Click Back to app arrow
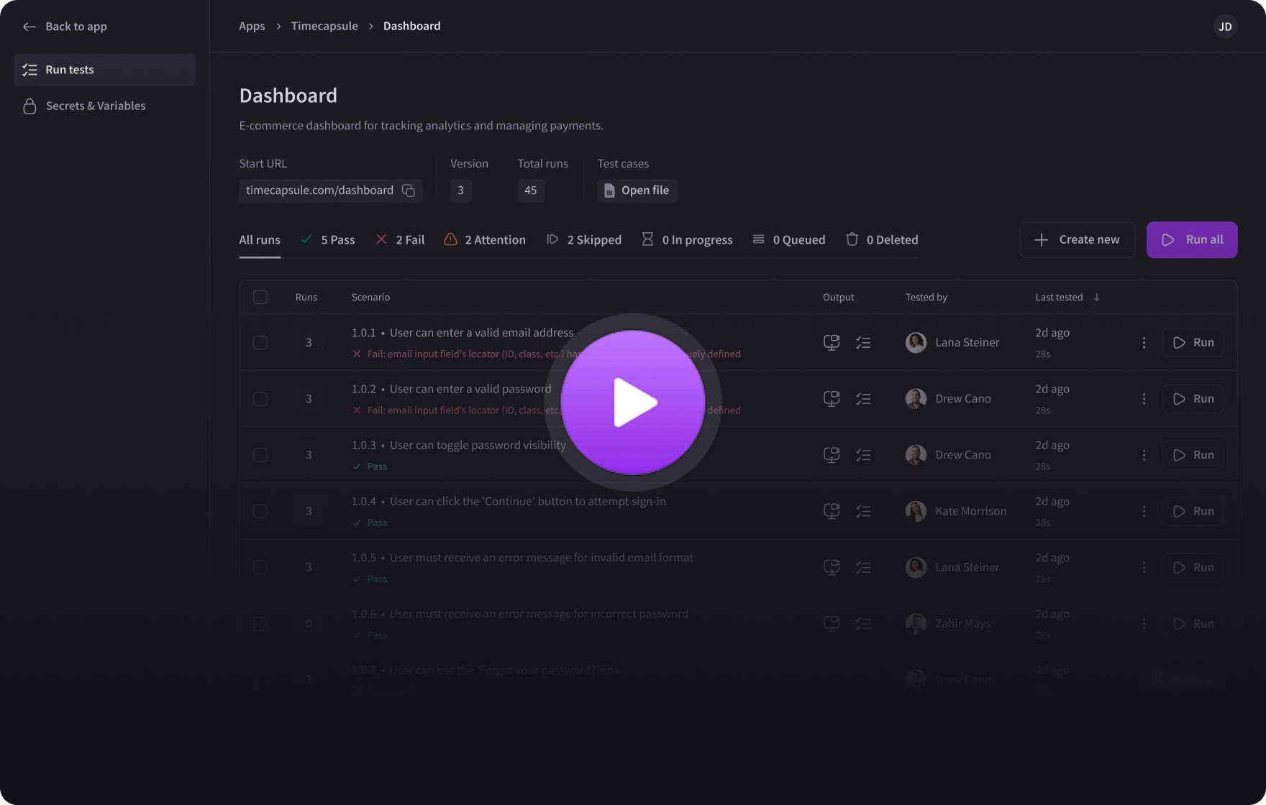This screenshot has height=805, width=1266. pyautogui.click(x=29, y=27)
